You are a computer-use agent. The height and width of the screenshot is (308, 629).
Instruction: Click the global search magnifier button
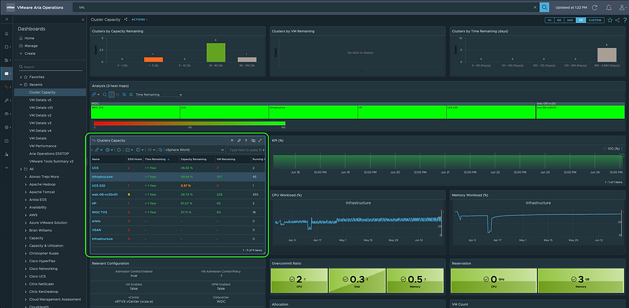[x=544, y=7]
